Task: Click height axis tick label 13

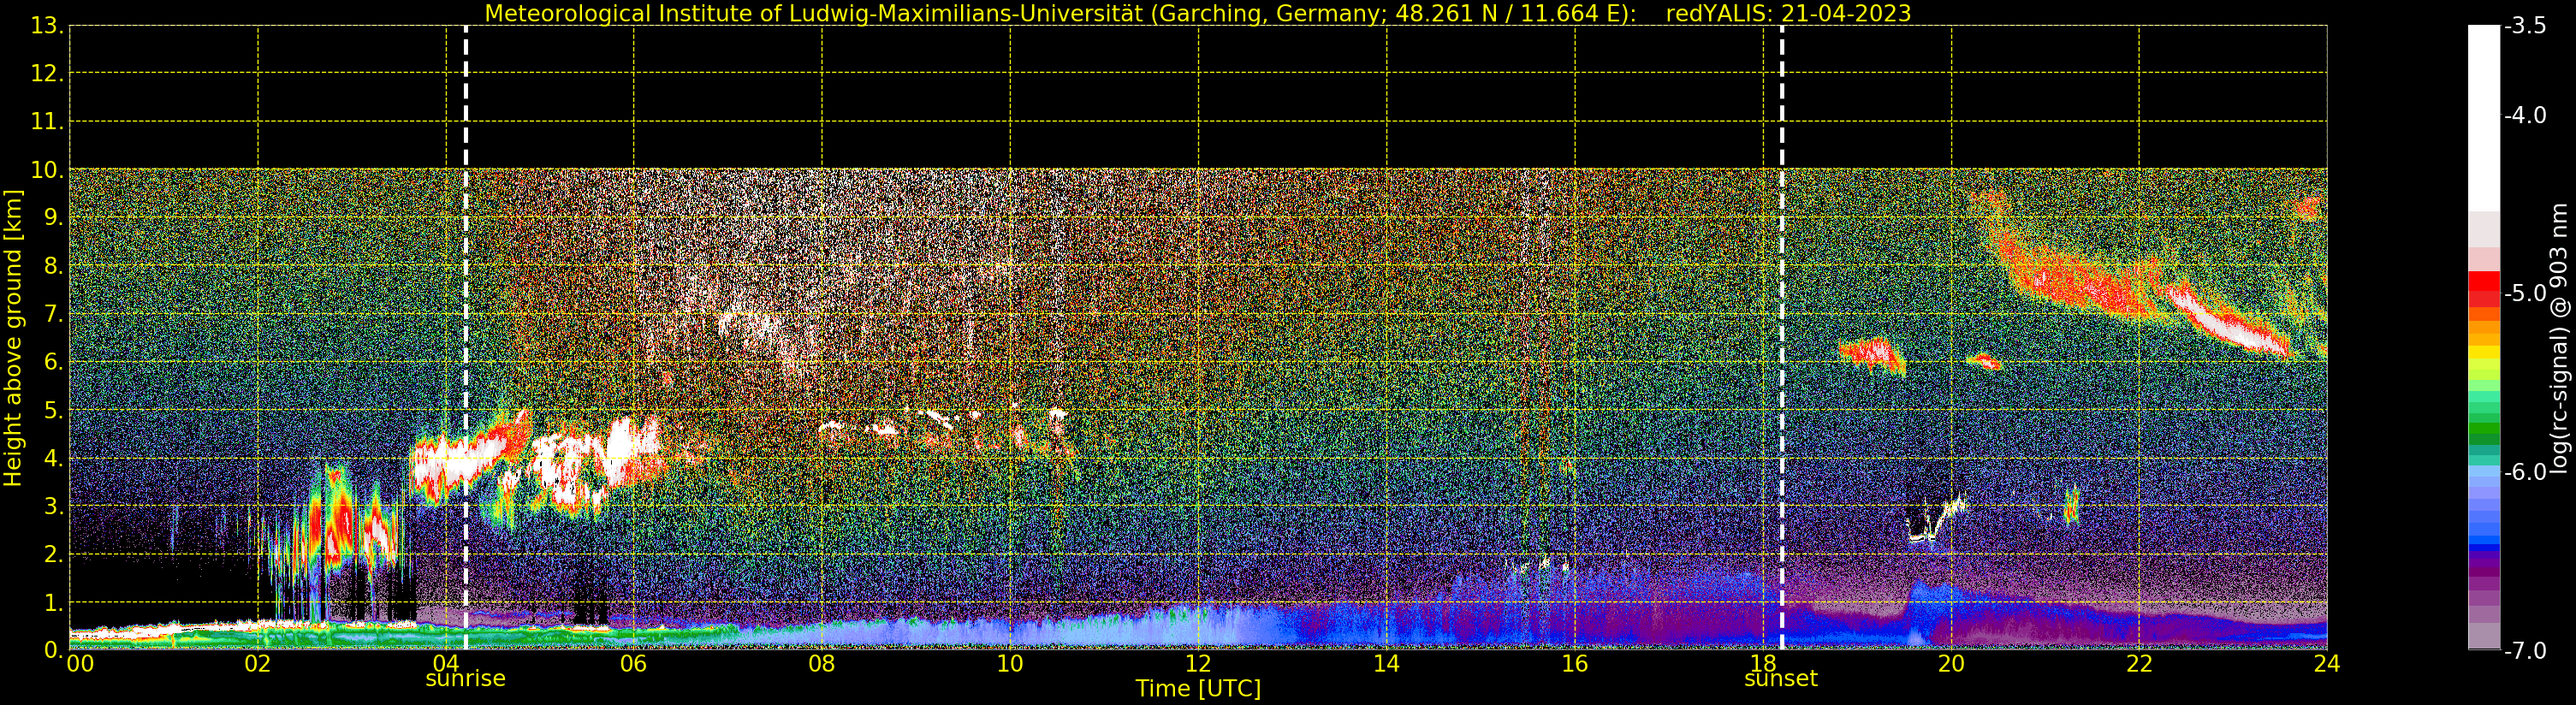Action: 46,26
